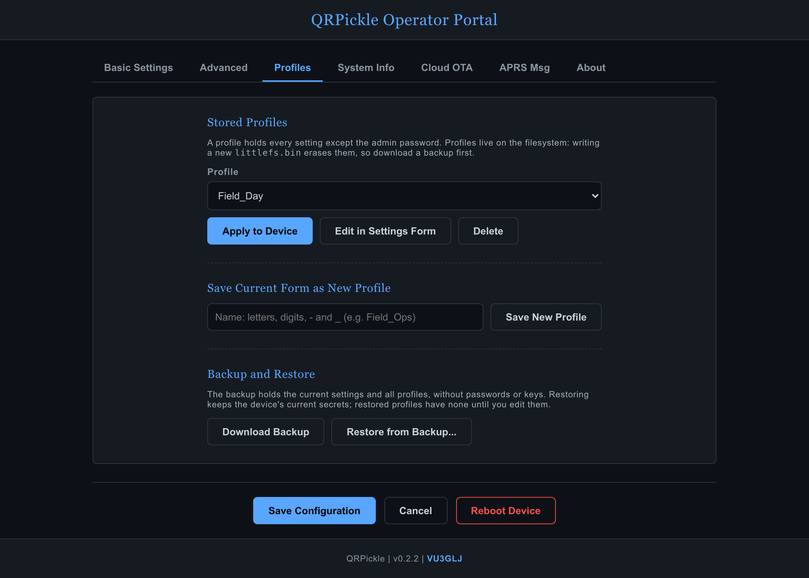This screenshot has width=809, height=578.
Task: Click the Reboot Device button
Action: [x=506, y=511]
